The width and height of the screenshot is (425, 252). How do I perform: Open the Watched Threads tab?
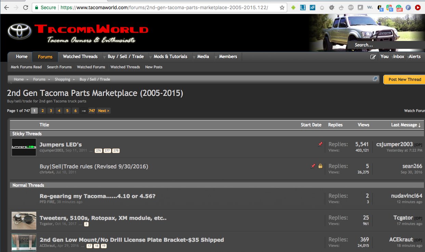coord(80,57)
